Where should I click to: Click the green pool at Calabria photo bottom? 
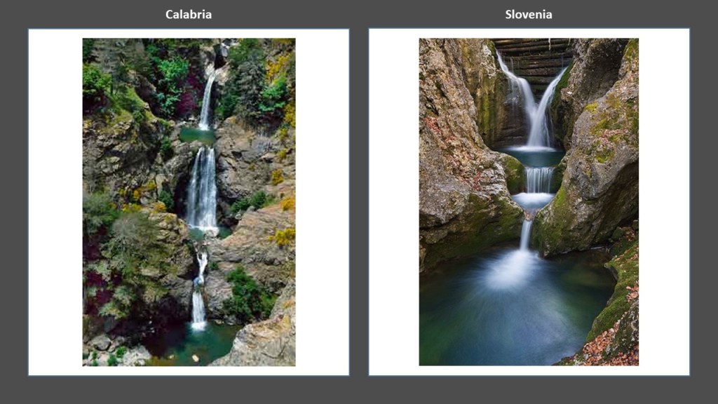[201, 344]
